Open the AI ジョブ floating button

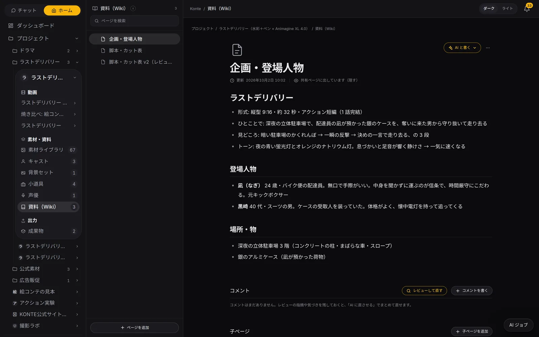(x=518, y=325)
